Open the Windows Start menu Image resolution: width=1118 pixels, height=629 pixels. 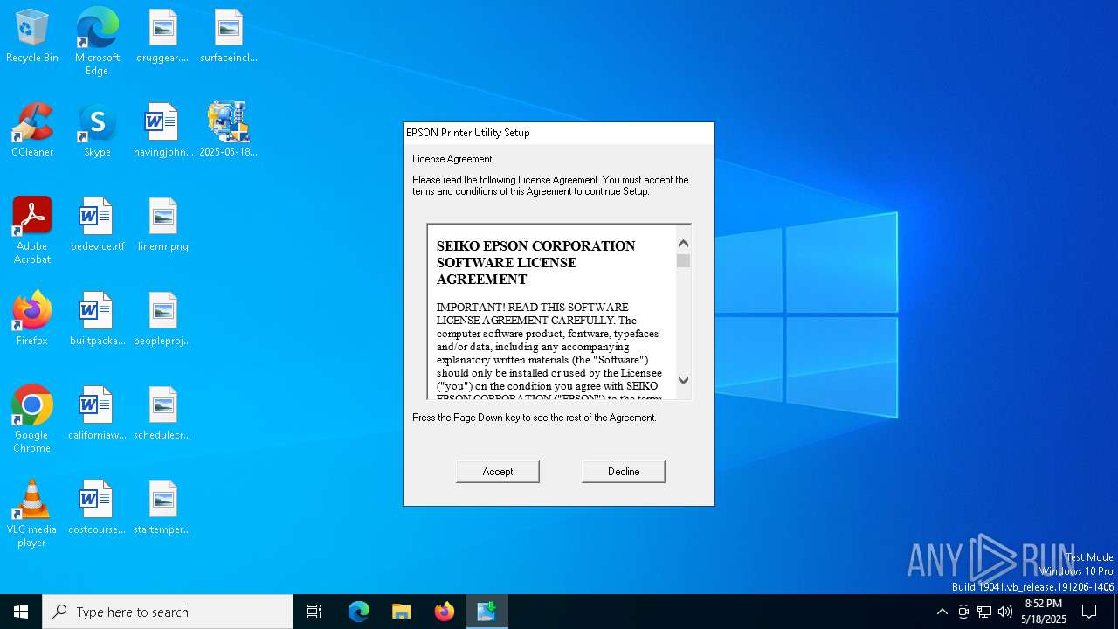[x=21, y=612]
